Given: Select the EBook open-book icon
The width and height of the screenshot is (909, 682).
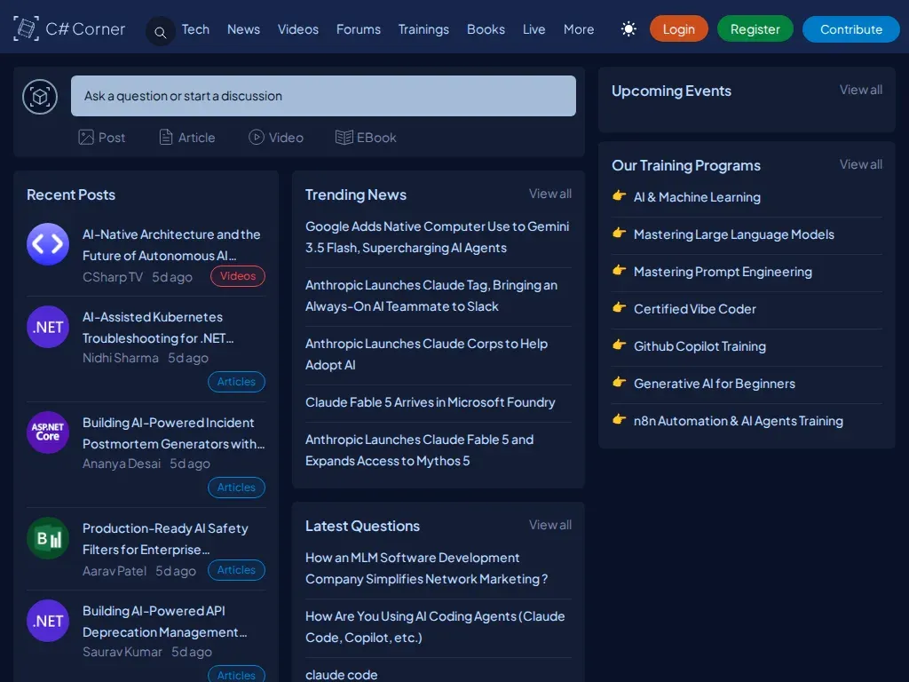Looking at the screenshot, I should click(344, 138).
